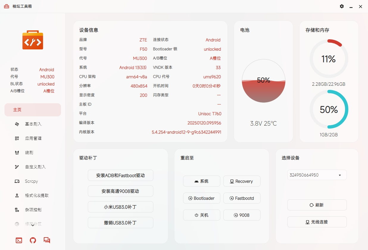Click the 基本刷入 flash icon
This screenshot has height=250, width=368.
[x=17, y=124]
